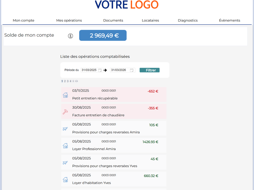The image size is (254, 190).
Task: Open the end date calendar picker
Action: [132, 70]
